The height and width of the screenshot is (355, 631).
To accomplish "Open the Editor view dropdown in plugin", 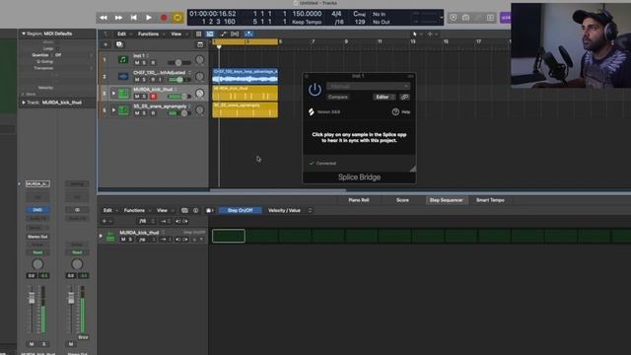I will click(x=385, y=97).
